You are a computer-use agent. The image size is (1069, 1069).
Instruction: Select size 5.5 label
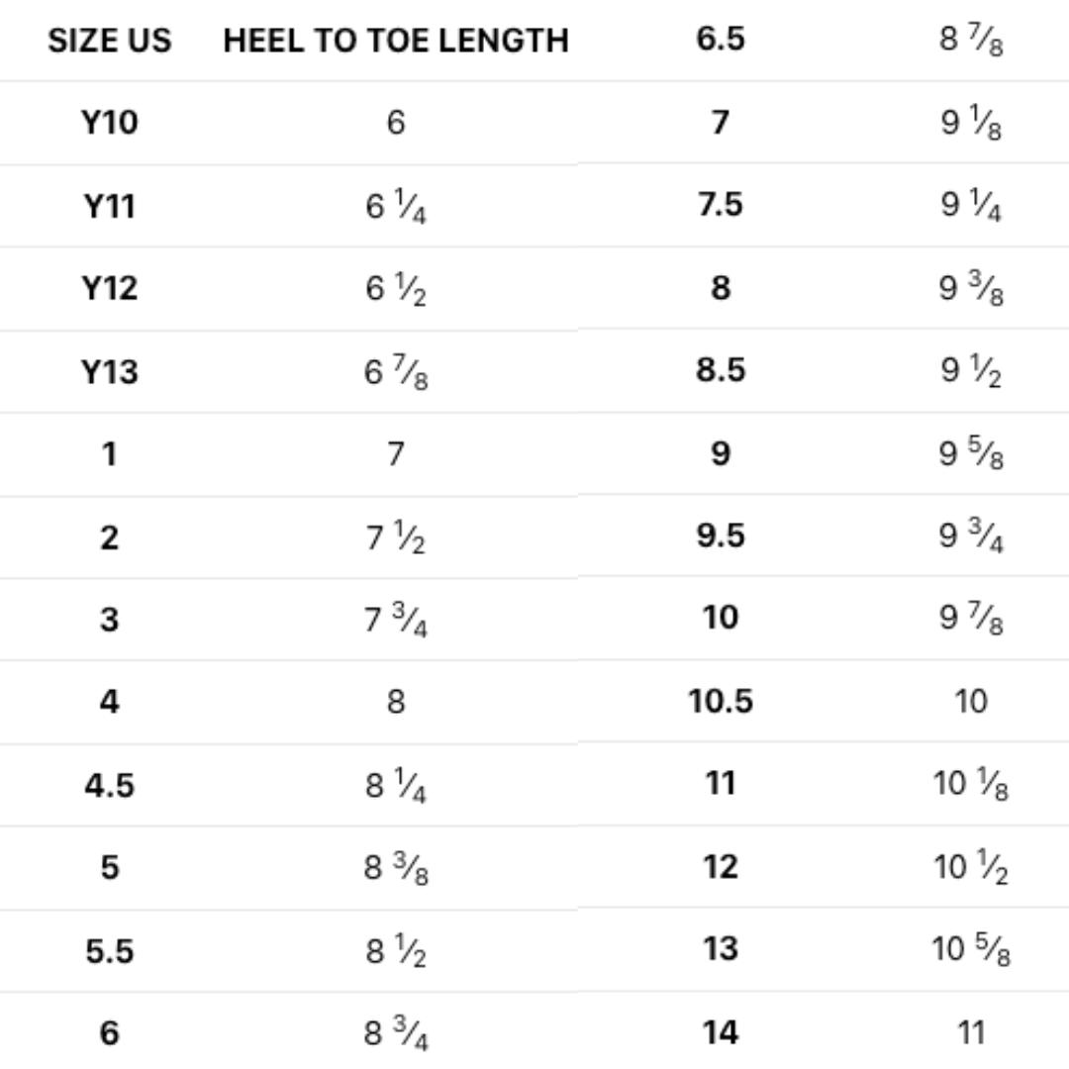coord(109,951)
